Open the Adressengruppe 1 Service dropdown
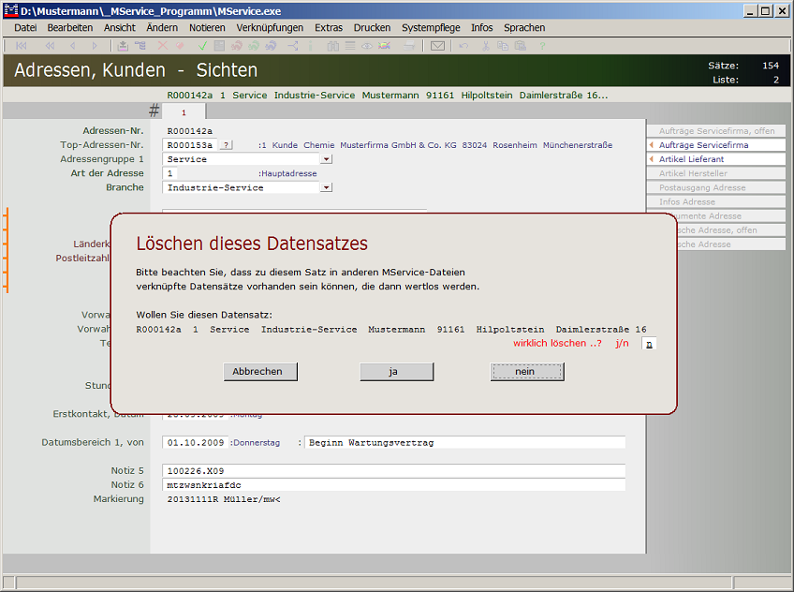 (x=327, y=159)
